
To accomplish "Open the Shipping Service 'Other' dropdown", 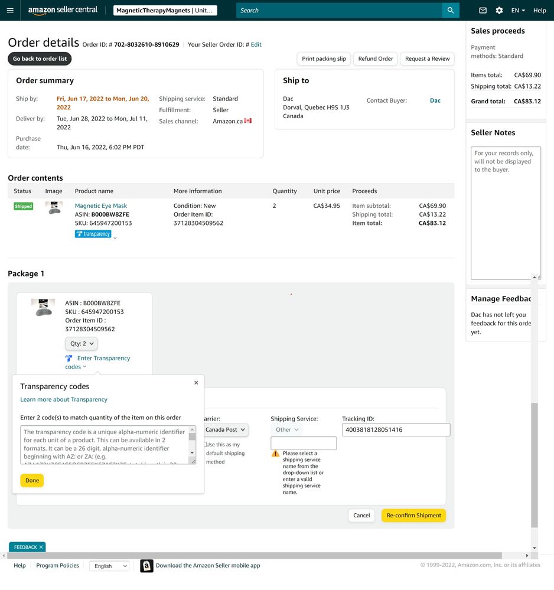I will (x=287, y=430).
